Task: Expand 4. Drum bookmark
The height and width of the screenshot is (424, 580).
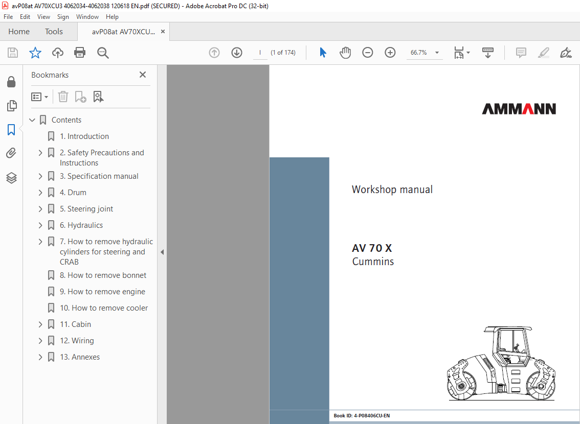Action: click(x=40, y=193)
